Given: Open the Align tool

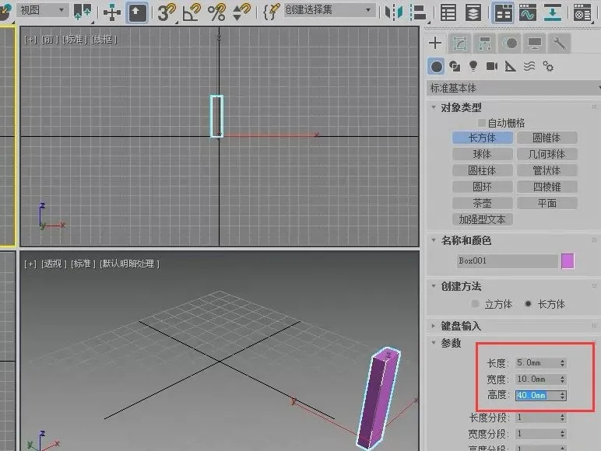Looking at the screenshot, I should (x=418, y=12).
